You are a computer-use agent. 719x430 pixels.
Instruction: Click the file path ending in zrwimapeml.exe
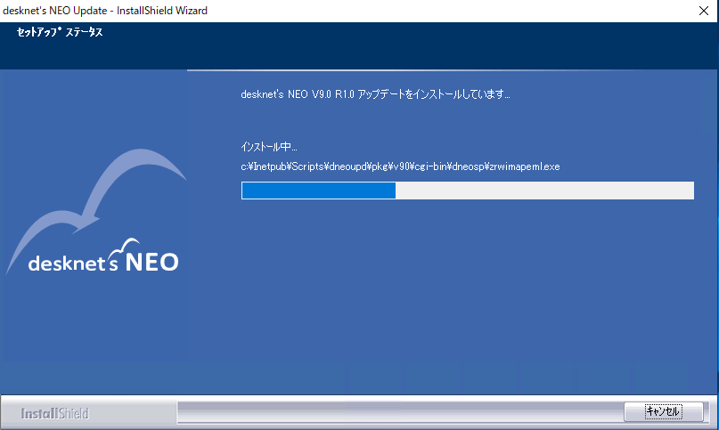click(400, 166)
